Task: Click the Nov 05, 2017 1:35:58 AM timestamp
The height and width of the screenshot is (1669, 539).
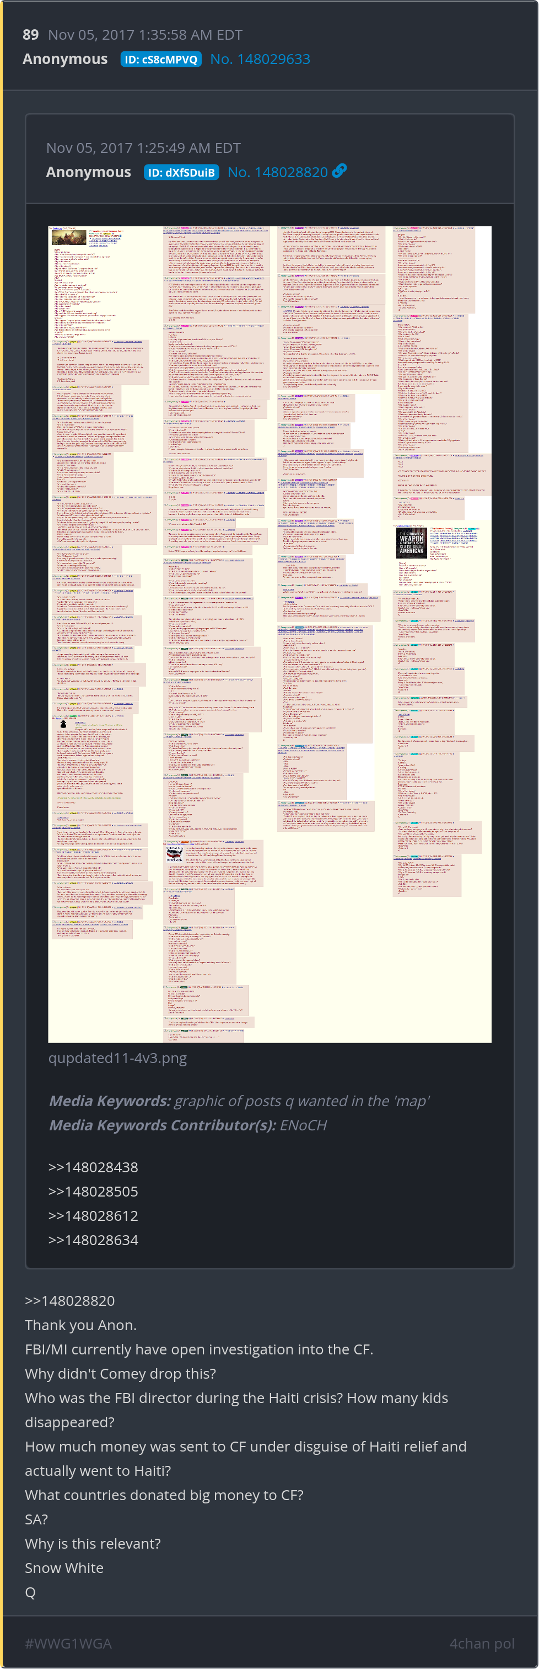Action: [145, 35]
